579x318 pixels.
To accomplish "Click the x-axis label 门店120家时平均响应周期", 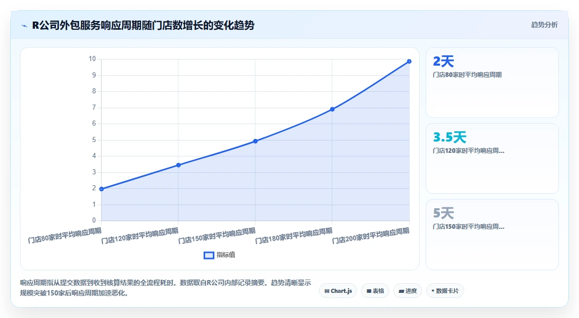I will 140,236.
